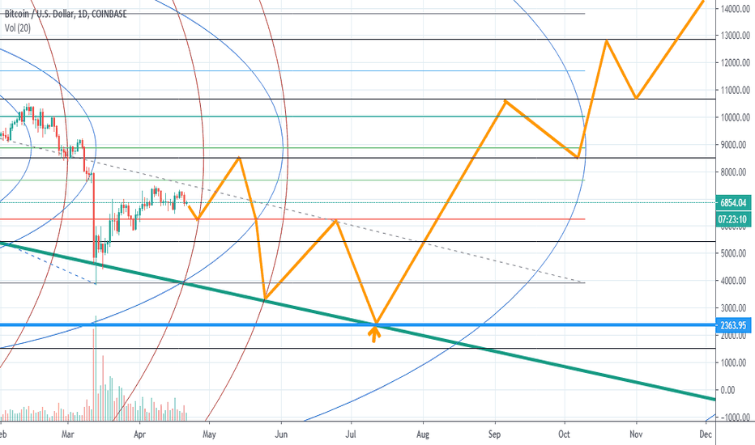The image size is (755, 445).
Task: Click the Oct label on time axis
Action: click(x=564, y=434)
